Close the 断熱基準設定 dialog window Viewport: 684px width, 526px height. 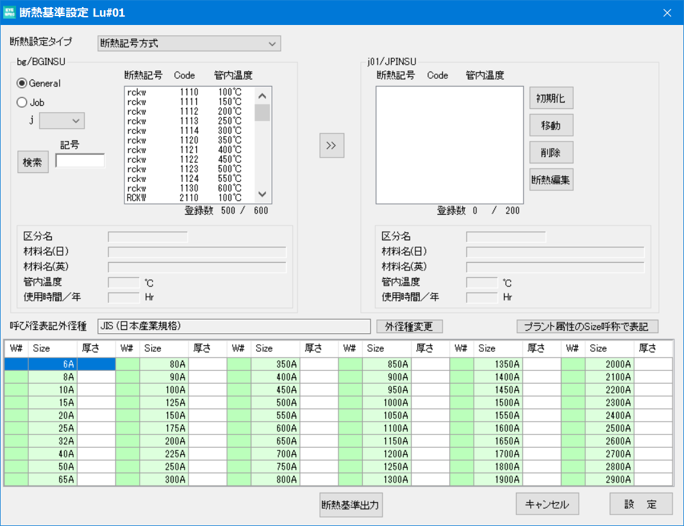click(667, 13)
